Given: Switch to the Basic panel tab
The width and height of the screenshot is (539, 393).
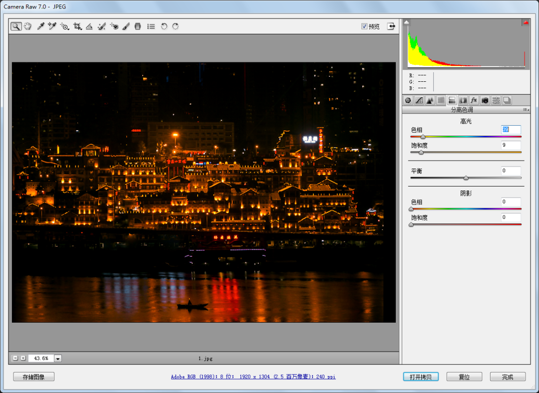Looking at the screenshot, I should pyautogui.click(x=408, y=100).
